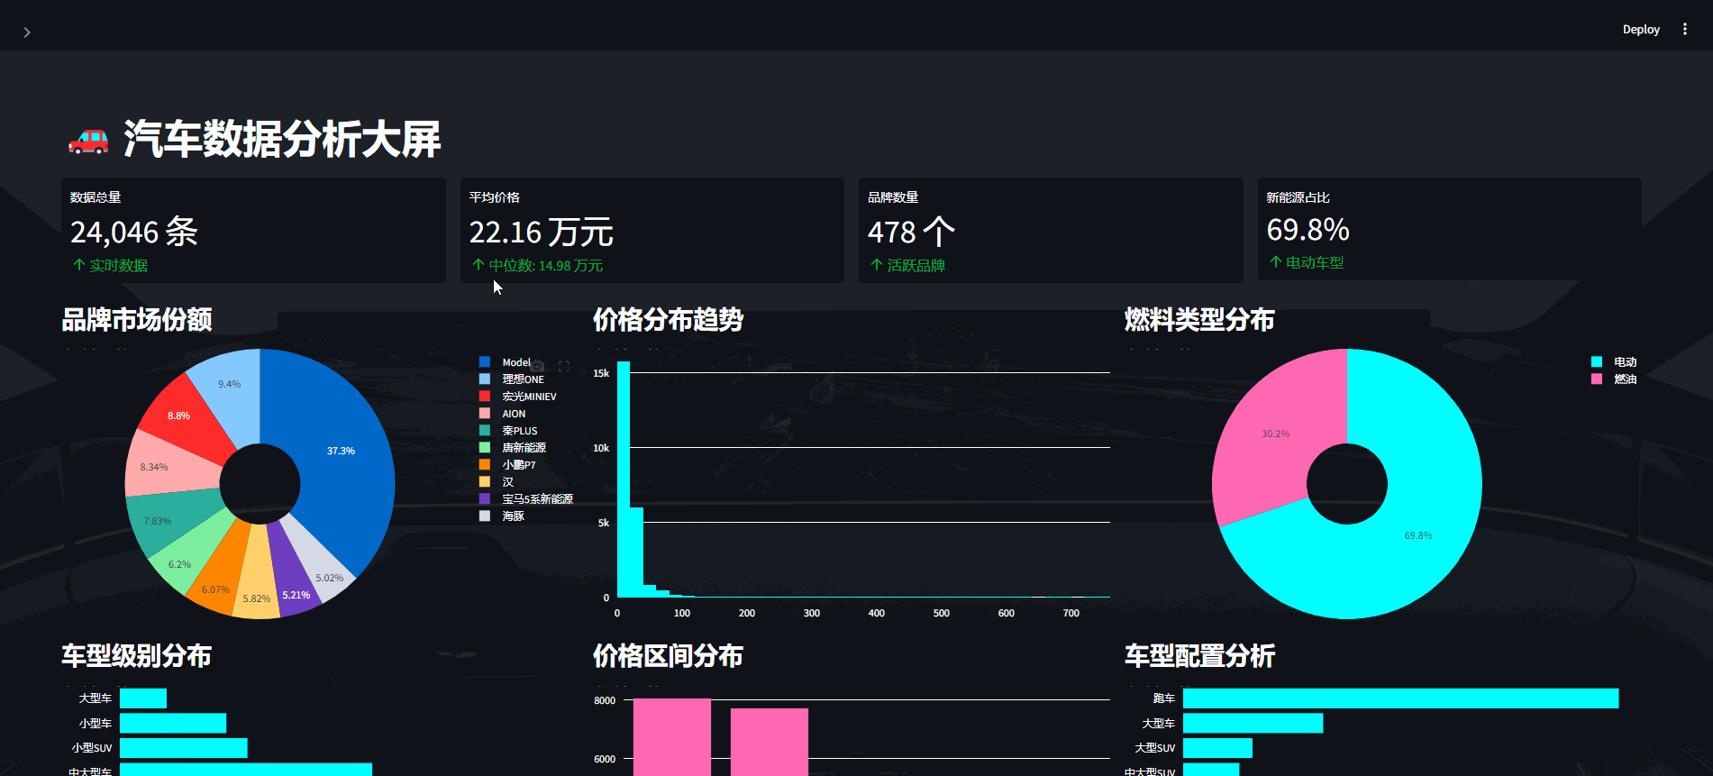Click the 车型配置分析 section heading
The image size is (1713, 776).
click(x=1199, y=656)
